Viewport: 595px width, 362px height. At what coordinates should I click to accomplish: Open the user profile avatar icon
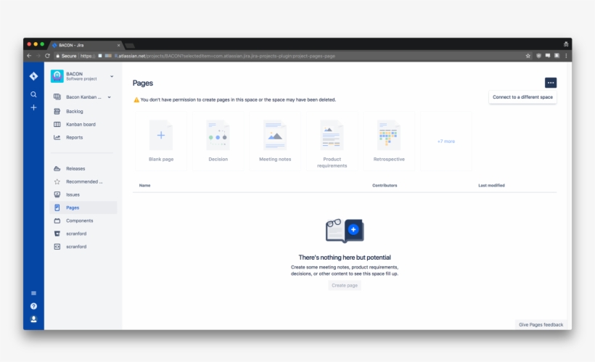tap(33, 319)
